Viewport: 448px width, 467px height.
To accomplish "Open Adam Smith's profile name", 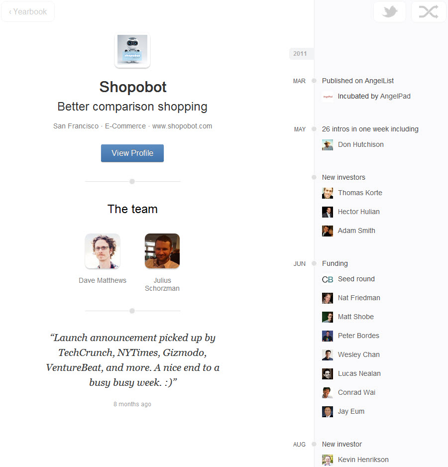I will (x=356, y=231).
